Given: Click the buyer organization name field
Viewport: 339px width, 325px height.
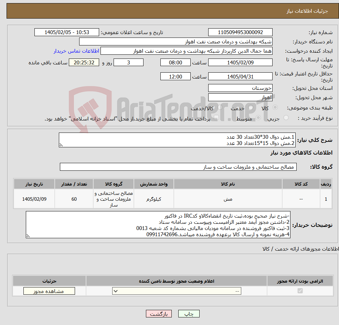Looking at the screenshot, I should (x=176, y=42).
